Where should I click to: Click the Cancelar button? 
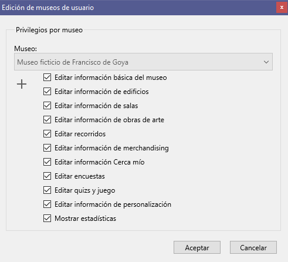click(x=253, y=247)
